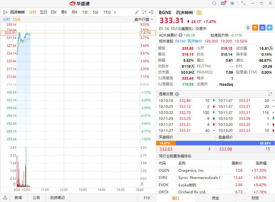Open the 公告 announcements tab
The width and height of the screenshot is (275, 202).
click(36, 198)
